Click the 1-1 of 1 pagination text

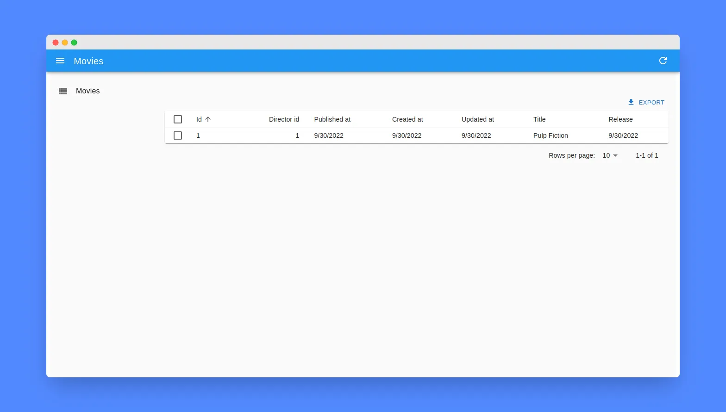click(x=647, y=155)
